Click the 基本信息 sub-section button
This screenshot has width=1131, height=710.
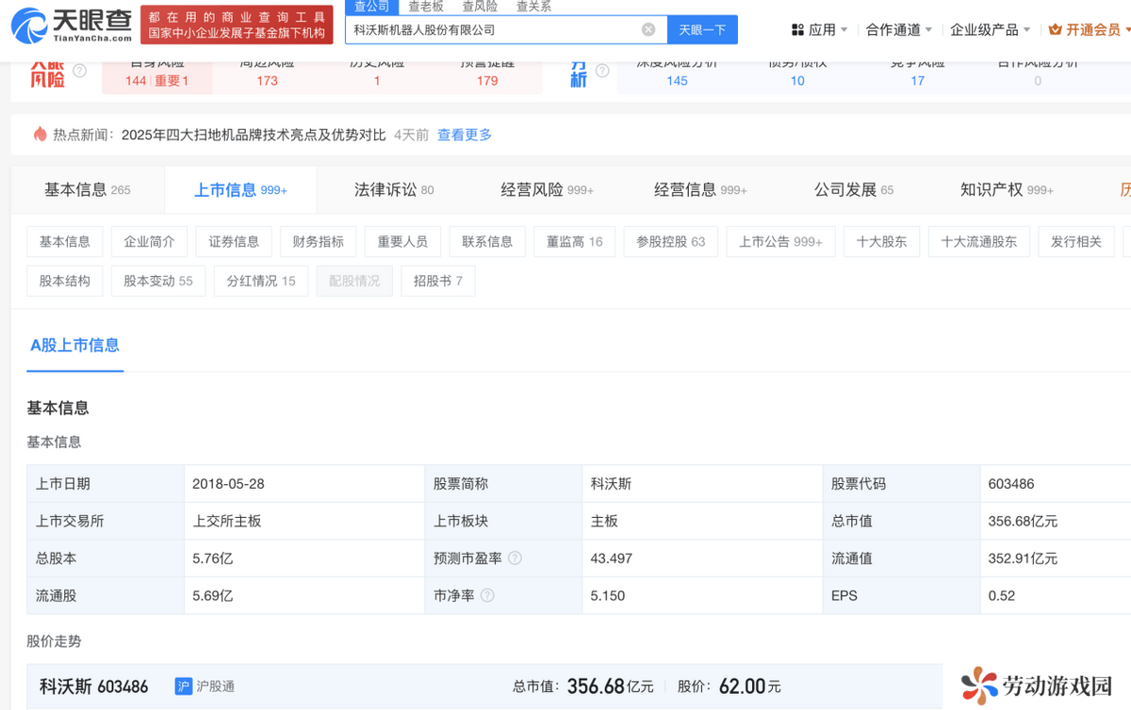(x=65, y=242)
